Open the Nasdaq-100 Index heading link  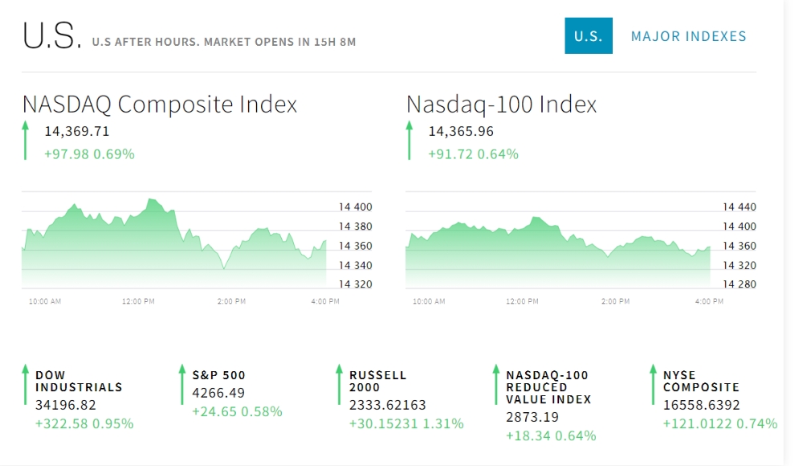pyautogui.click(x=501, y=104)
